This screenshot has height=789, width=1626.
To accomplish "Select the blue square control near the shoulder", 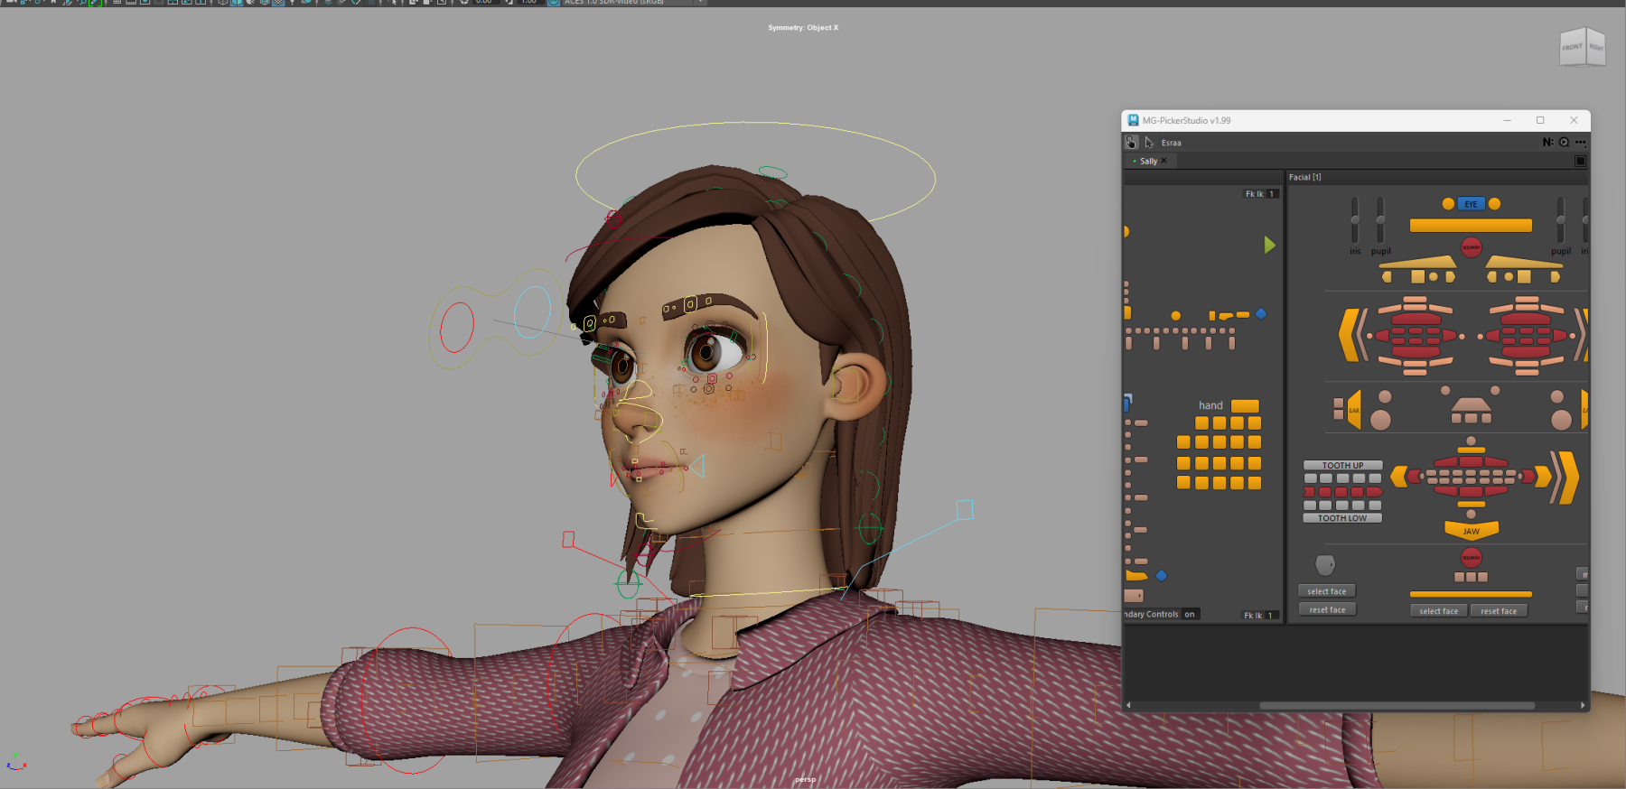I will click(x=965, y=510).
